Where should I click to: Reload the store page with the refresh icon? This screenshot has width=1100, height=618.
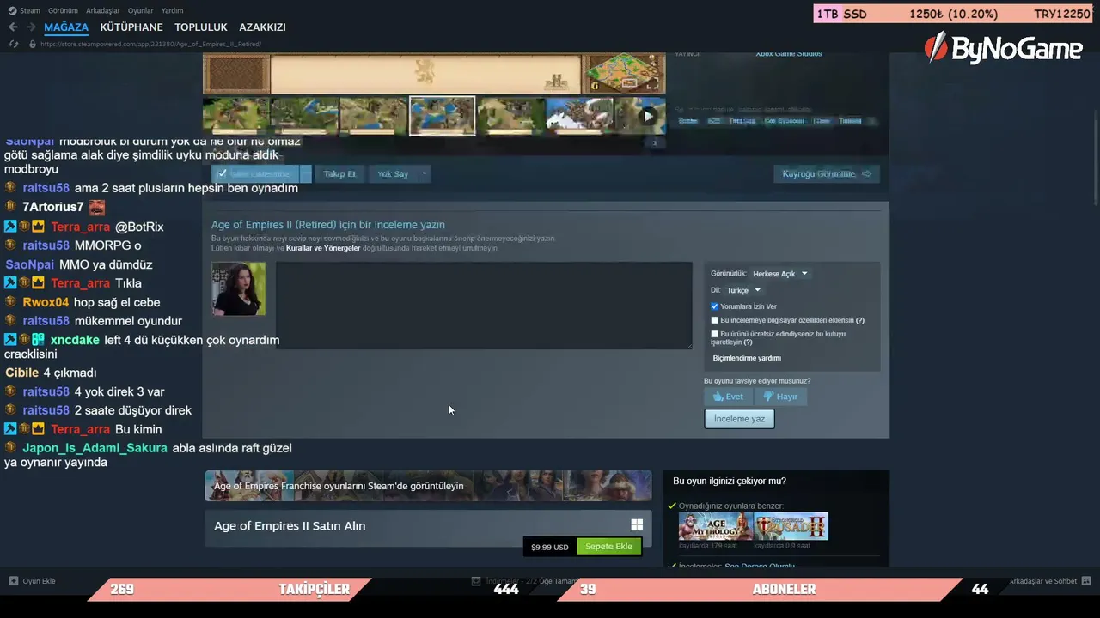(x=13, y=44)
